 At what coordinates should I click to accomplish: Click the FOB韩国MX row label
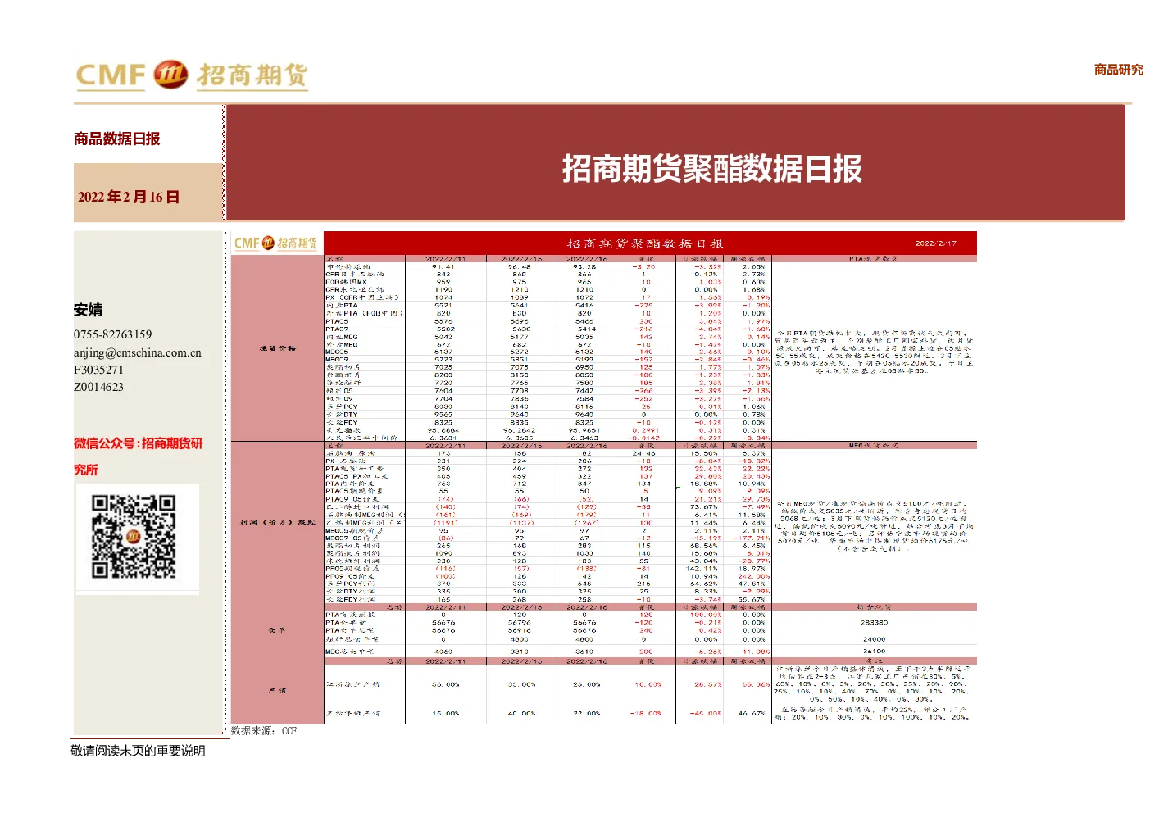click(346, 282)
